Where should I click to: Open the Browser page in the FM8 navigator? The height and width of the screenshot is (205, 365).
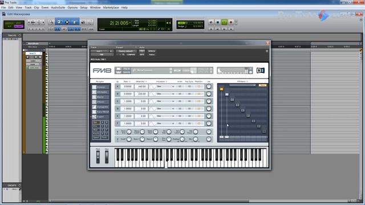point(101,87)
